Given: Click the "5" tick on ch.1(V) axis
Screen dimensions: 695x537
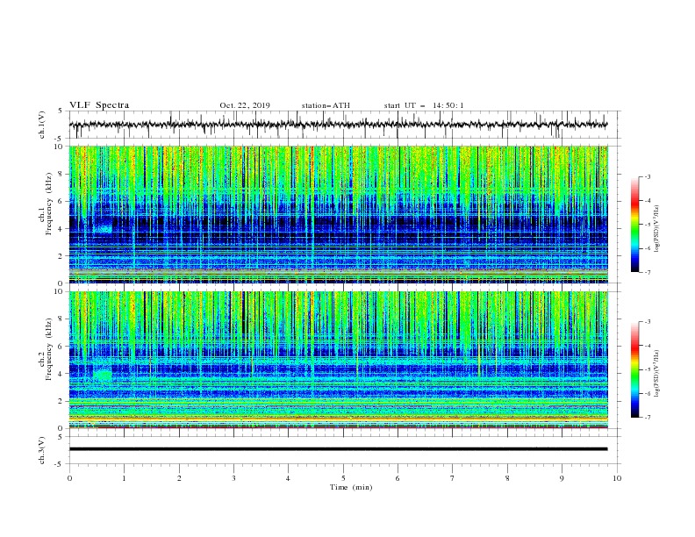Looking at the screenshot, I should pyautogui.click(x=61, y=111).
